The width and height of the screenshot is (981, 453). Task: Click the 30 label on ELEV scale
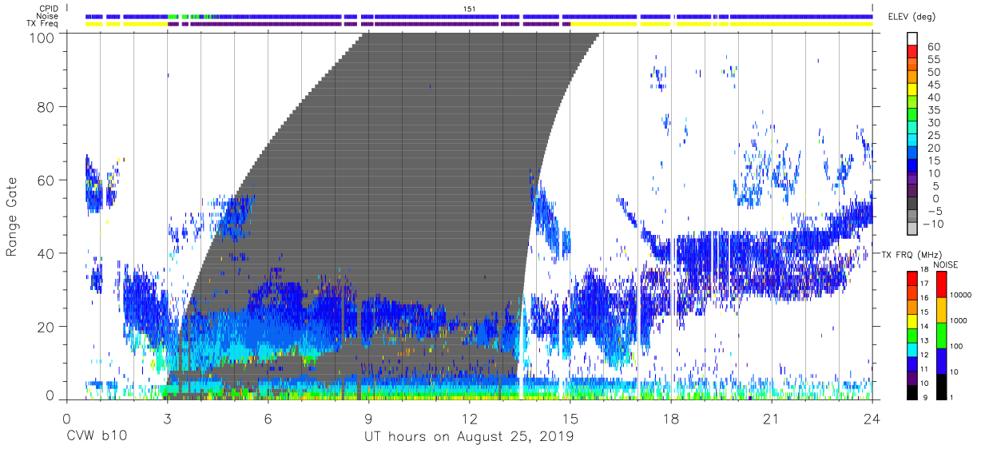pyautogui.click(x=932, y=123)
